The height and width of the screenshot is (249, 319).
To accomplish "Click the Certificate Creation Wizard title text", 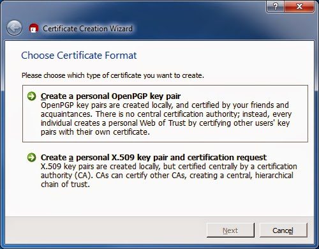I will 87,29.
